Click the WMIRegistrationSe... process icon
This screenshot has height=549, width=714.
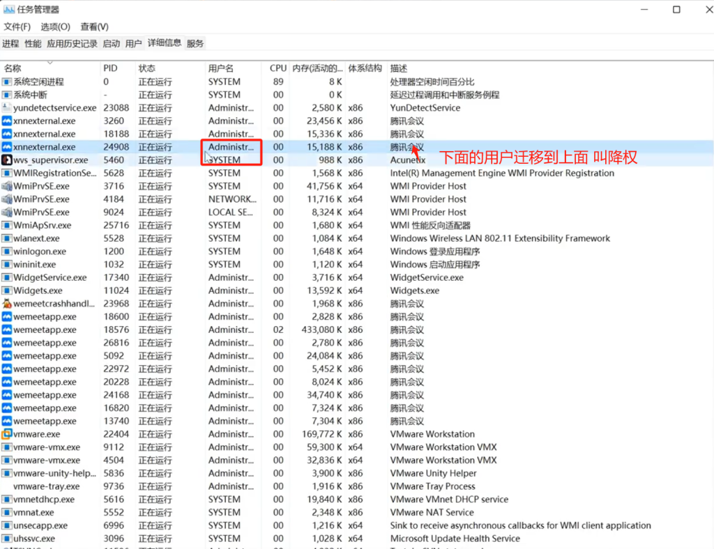click(6, 173)
